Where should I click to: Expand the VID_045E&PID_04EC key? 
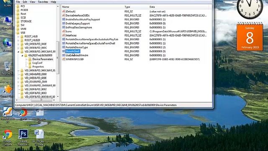(x=18, y=48)
